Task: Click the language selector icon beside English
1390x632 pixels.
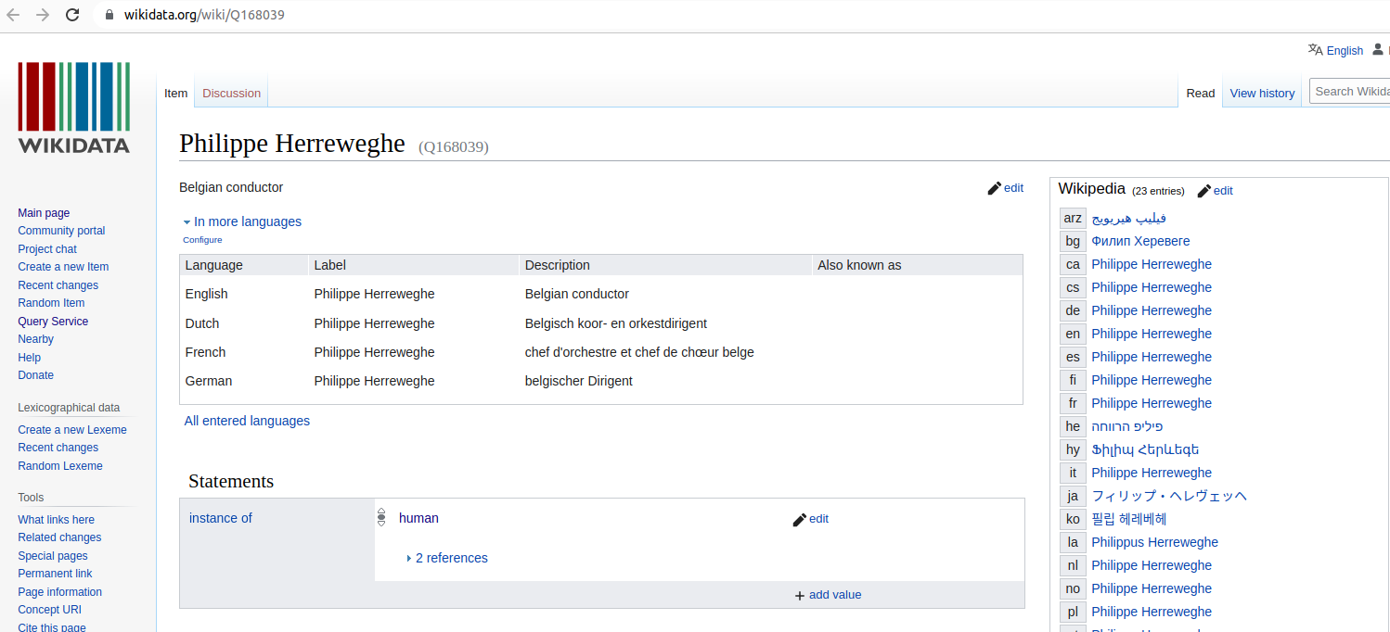Action: (1315, 50)
